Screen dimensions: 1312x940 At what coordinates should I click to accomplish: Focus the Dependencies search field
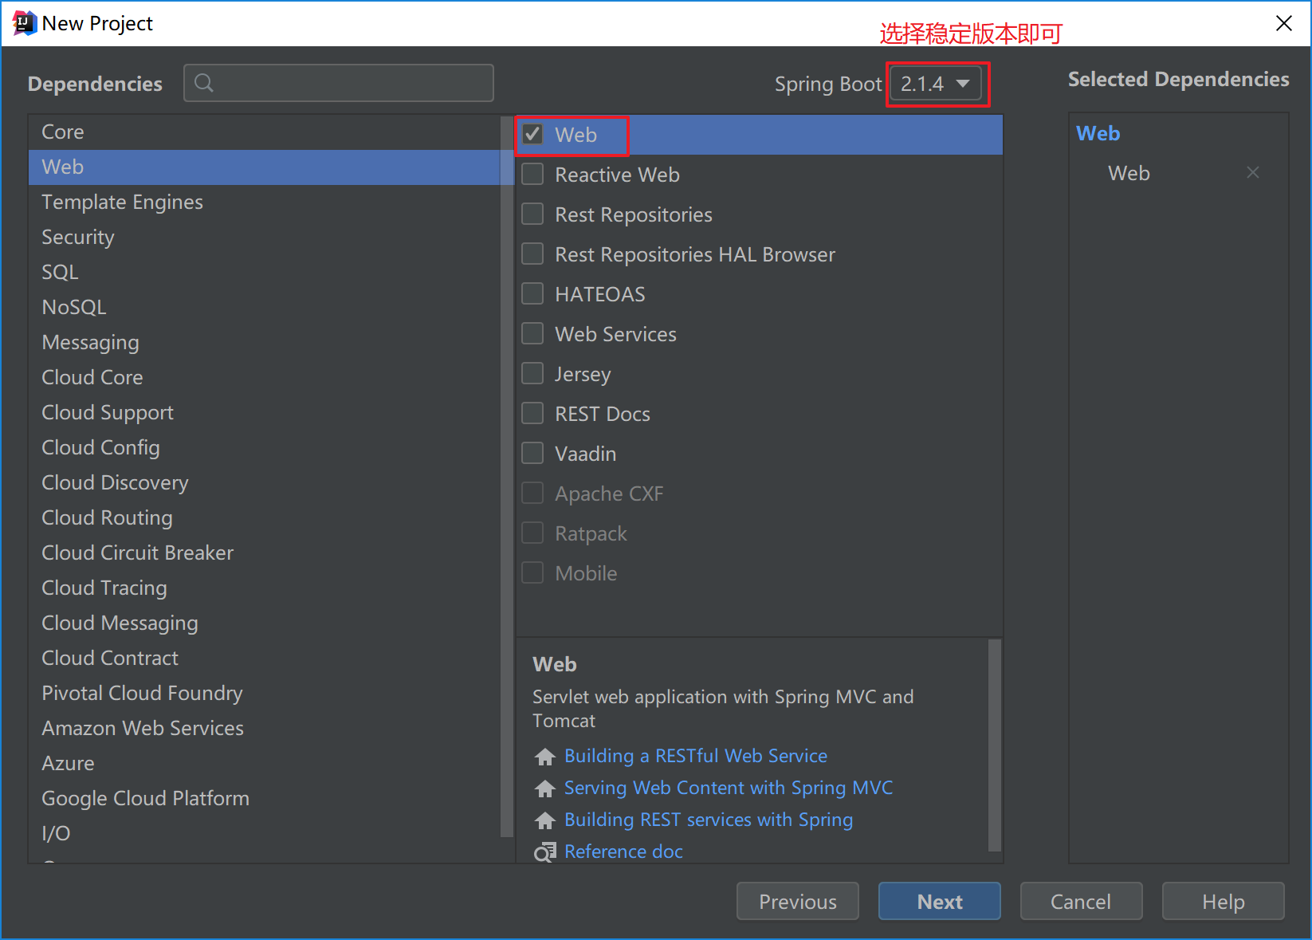339,83
